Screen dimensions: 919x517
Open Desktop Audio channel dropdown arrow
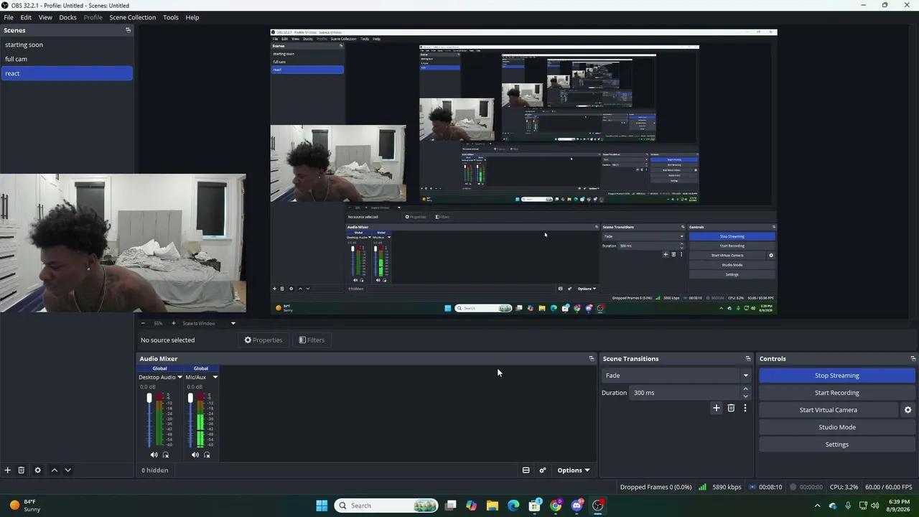[179, 377]
